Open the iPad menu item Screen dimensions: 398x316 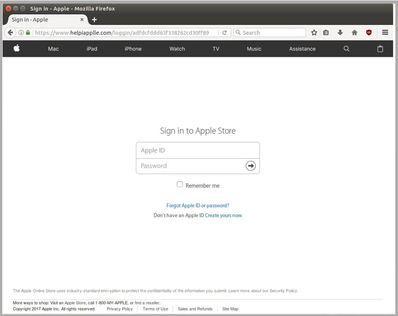click(92, 49)
